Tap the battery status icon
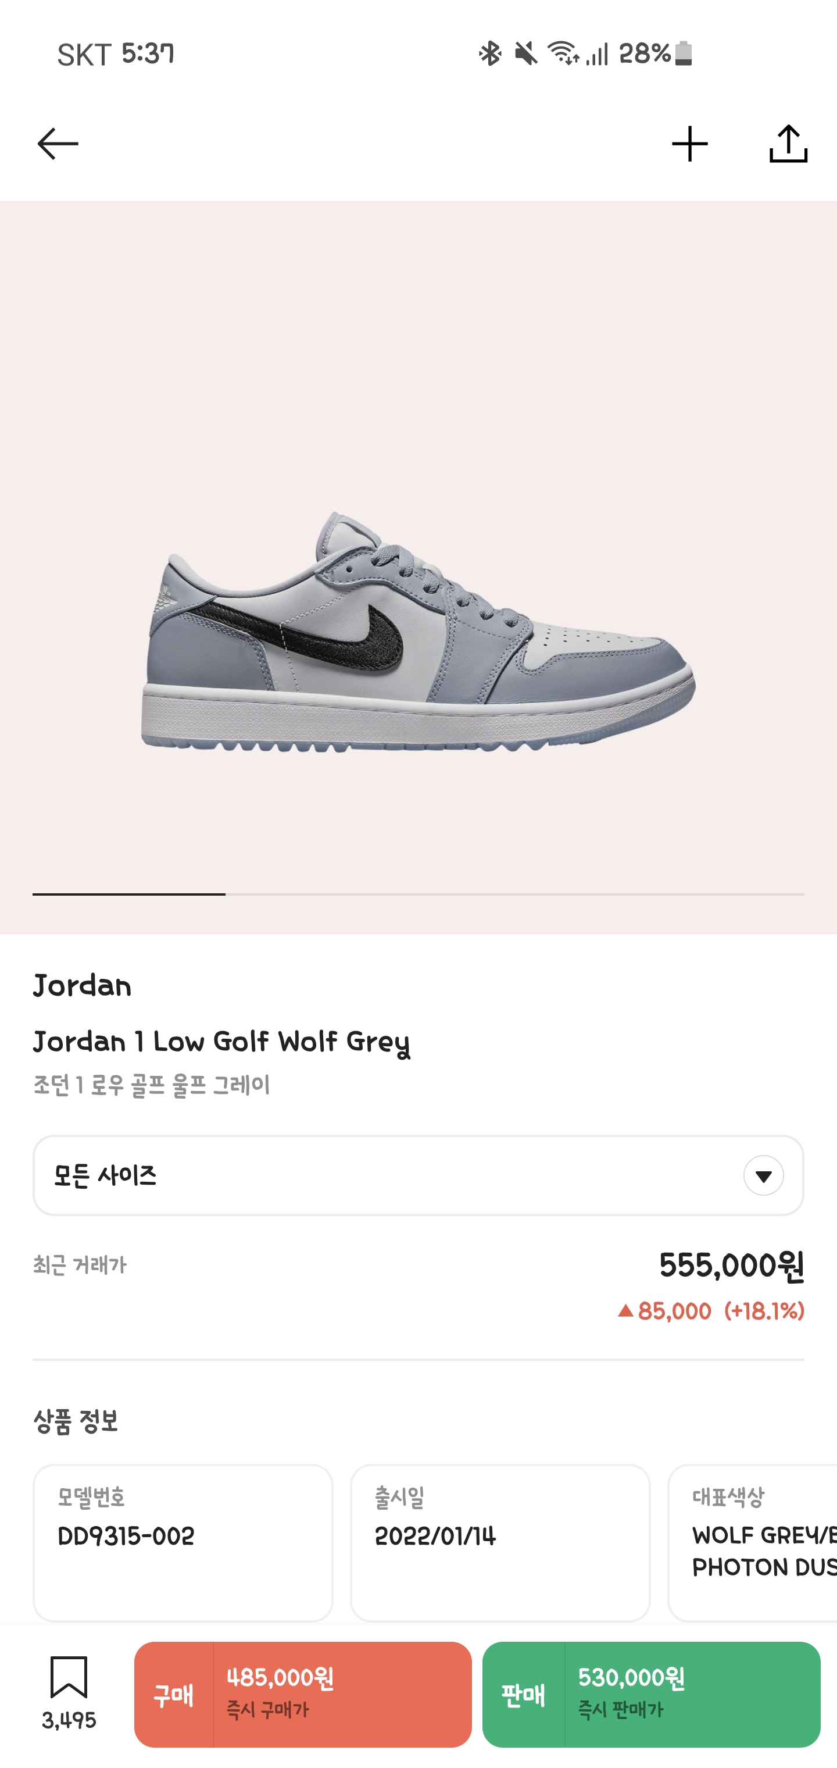This screenshot has height=1768, width=837. (x=684, y=54)
